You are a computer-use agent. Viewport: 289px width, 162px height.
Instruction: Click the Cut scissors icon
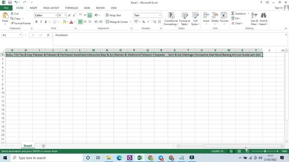12,13
